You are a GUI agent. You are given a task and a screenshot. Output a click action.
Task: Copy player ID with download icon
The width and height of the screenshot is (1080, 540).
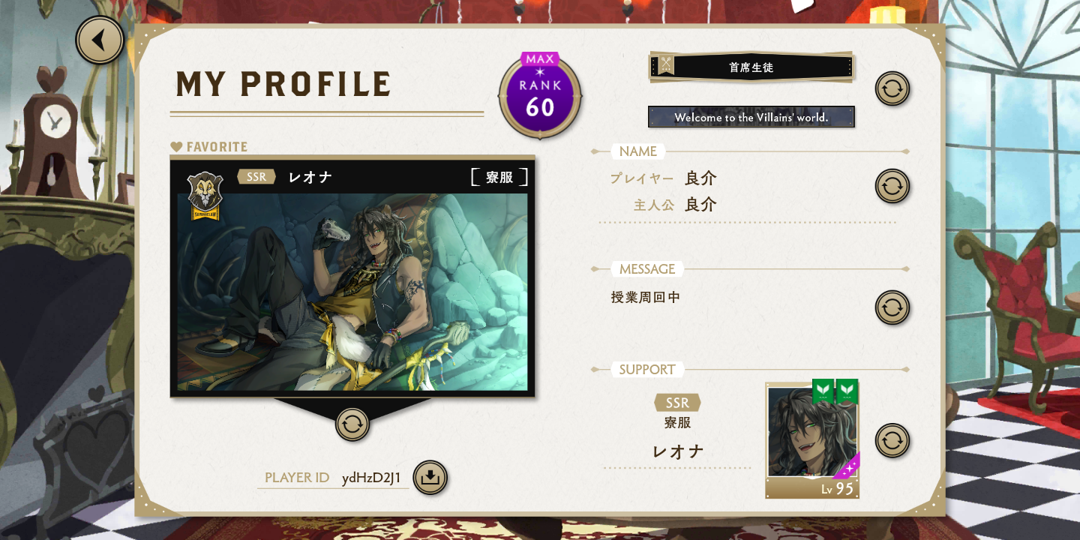pos(430,478)
